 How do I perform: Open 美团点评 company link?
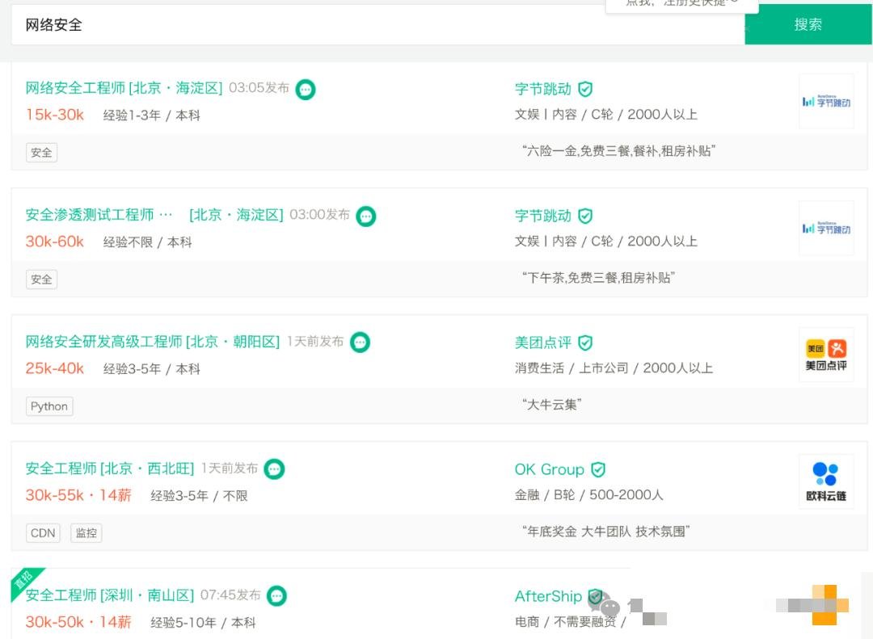tap(543, 343)
